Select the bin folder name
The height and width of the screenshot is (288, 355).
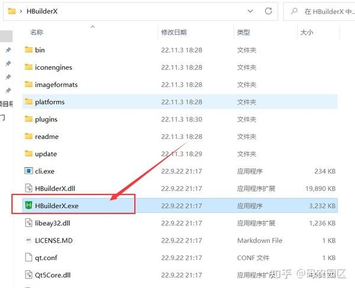pyautogui.click(x=40, y=50)
